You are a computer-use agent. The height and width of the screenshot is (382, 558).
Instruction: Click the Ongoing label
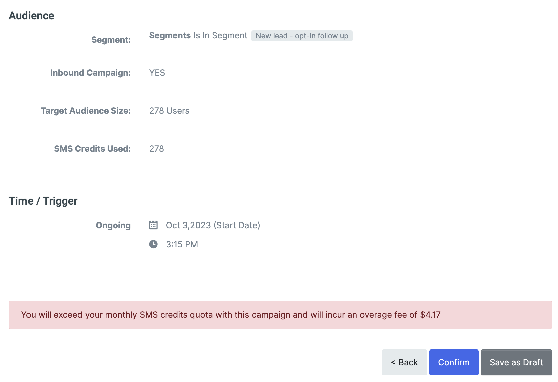pyautogui.click(x=113, y=225)
